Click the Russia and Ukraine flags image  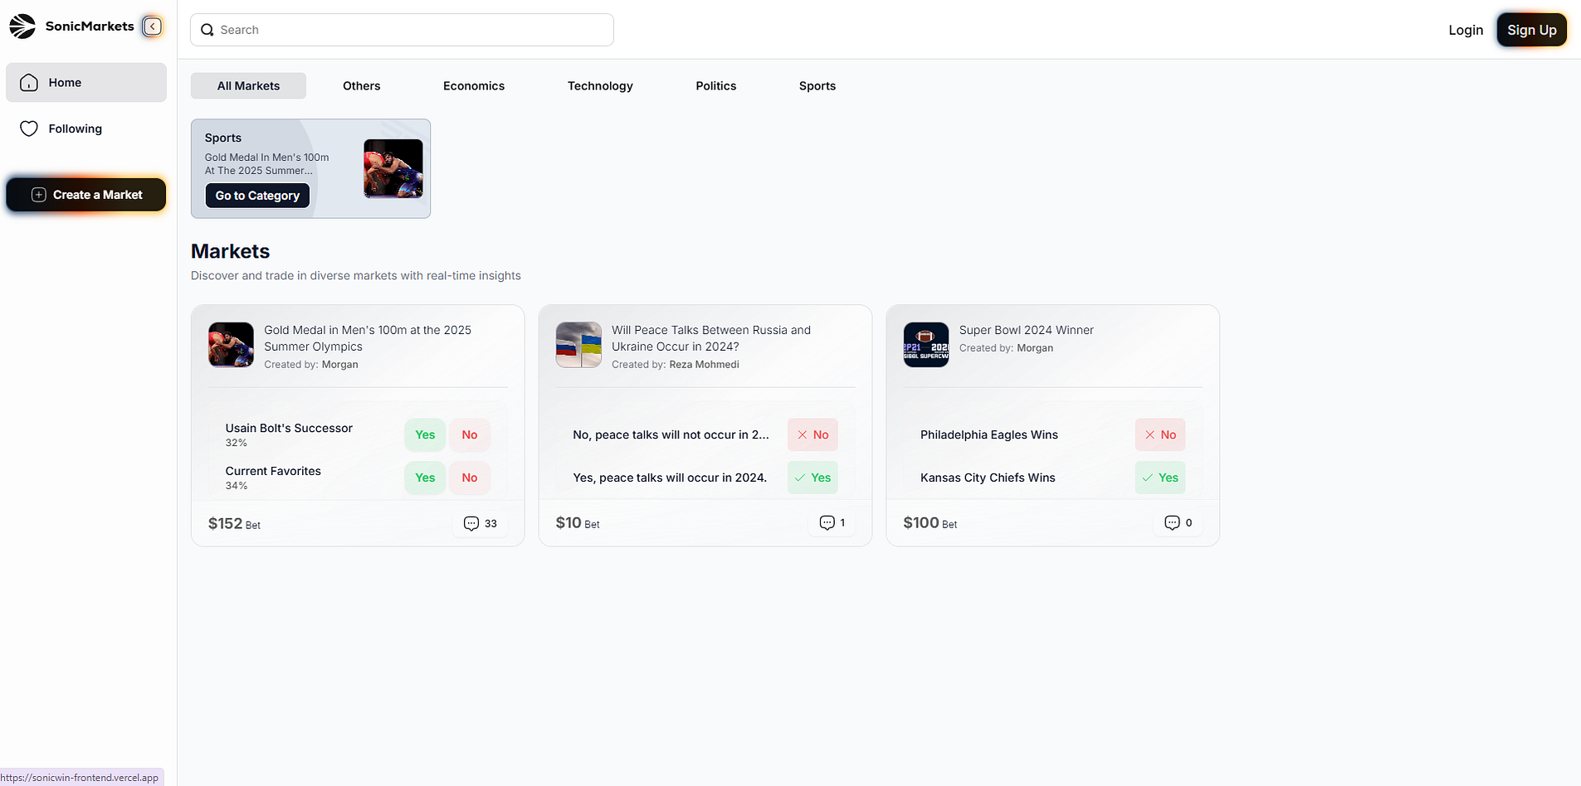(578, 345)
